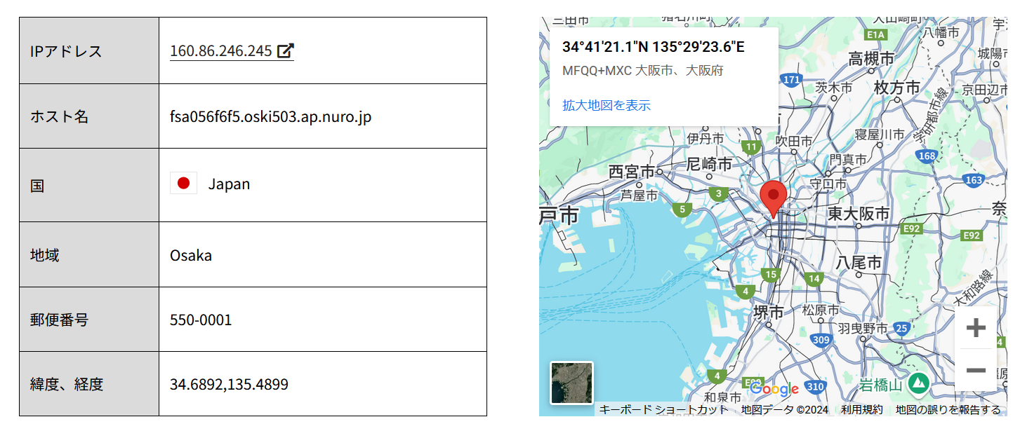Click the 守口市 label on map
This screenshot has height=424, width=1027.
click(828, 184)
